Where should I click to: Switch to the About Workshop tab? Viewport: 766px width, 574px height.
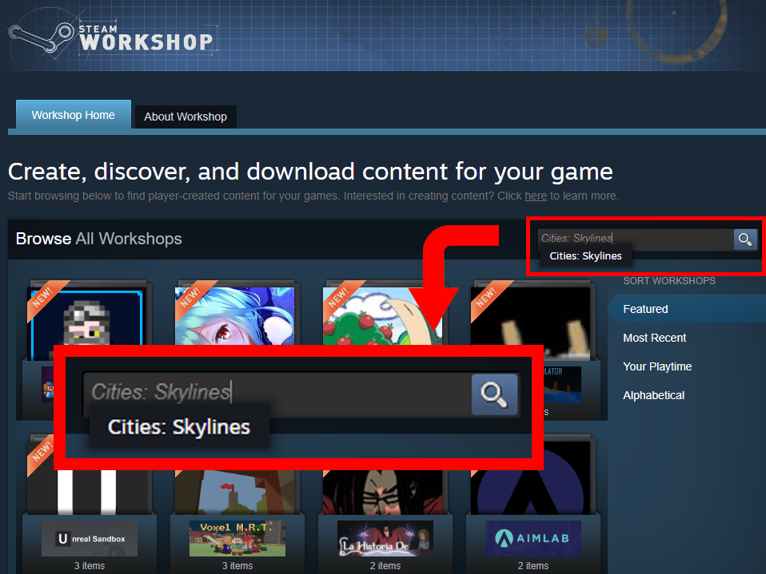click(186, 117)
